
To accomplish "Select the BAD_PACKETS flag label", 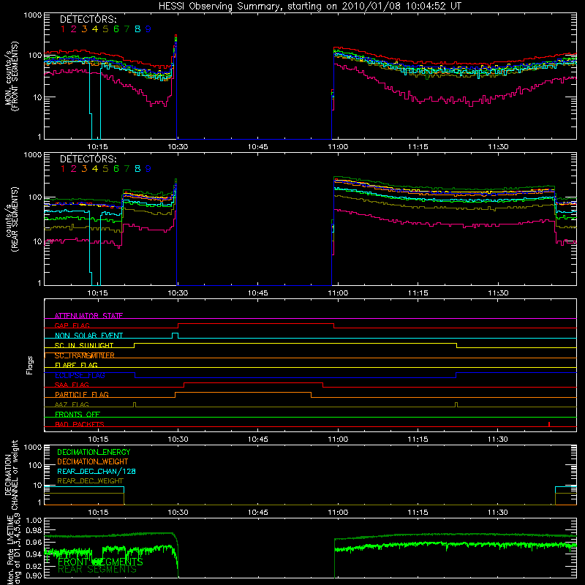I will coord(80,424).
